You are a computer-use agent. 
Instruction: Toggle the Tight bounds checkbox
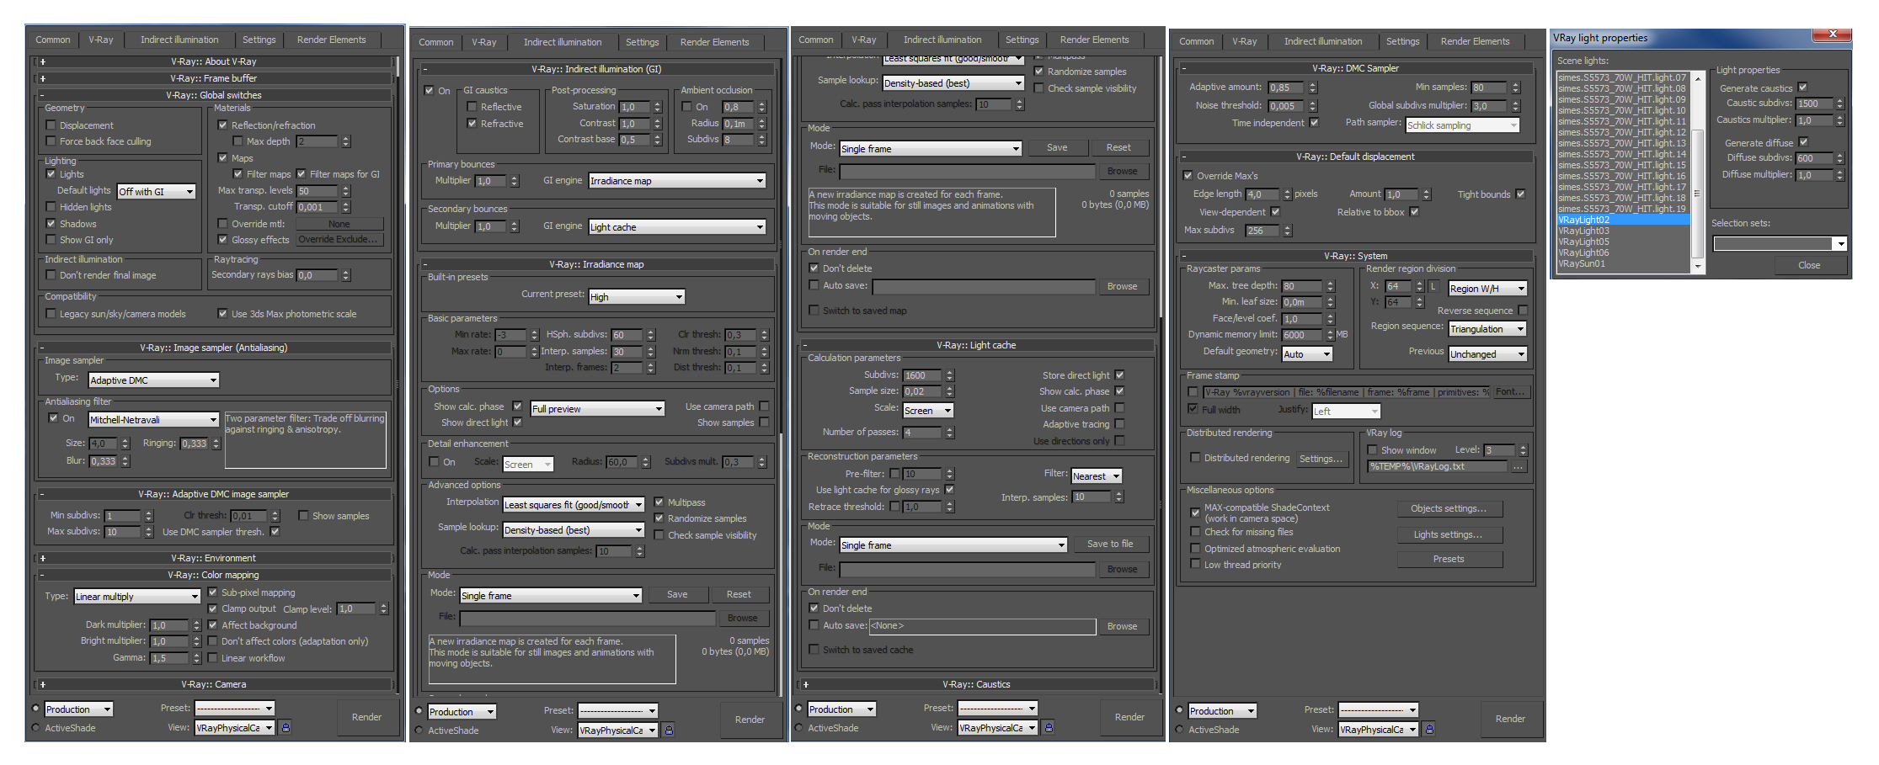pyautogui.click(x=1521, y=194)
